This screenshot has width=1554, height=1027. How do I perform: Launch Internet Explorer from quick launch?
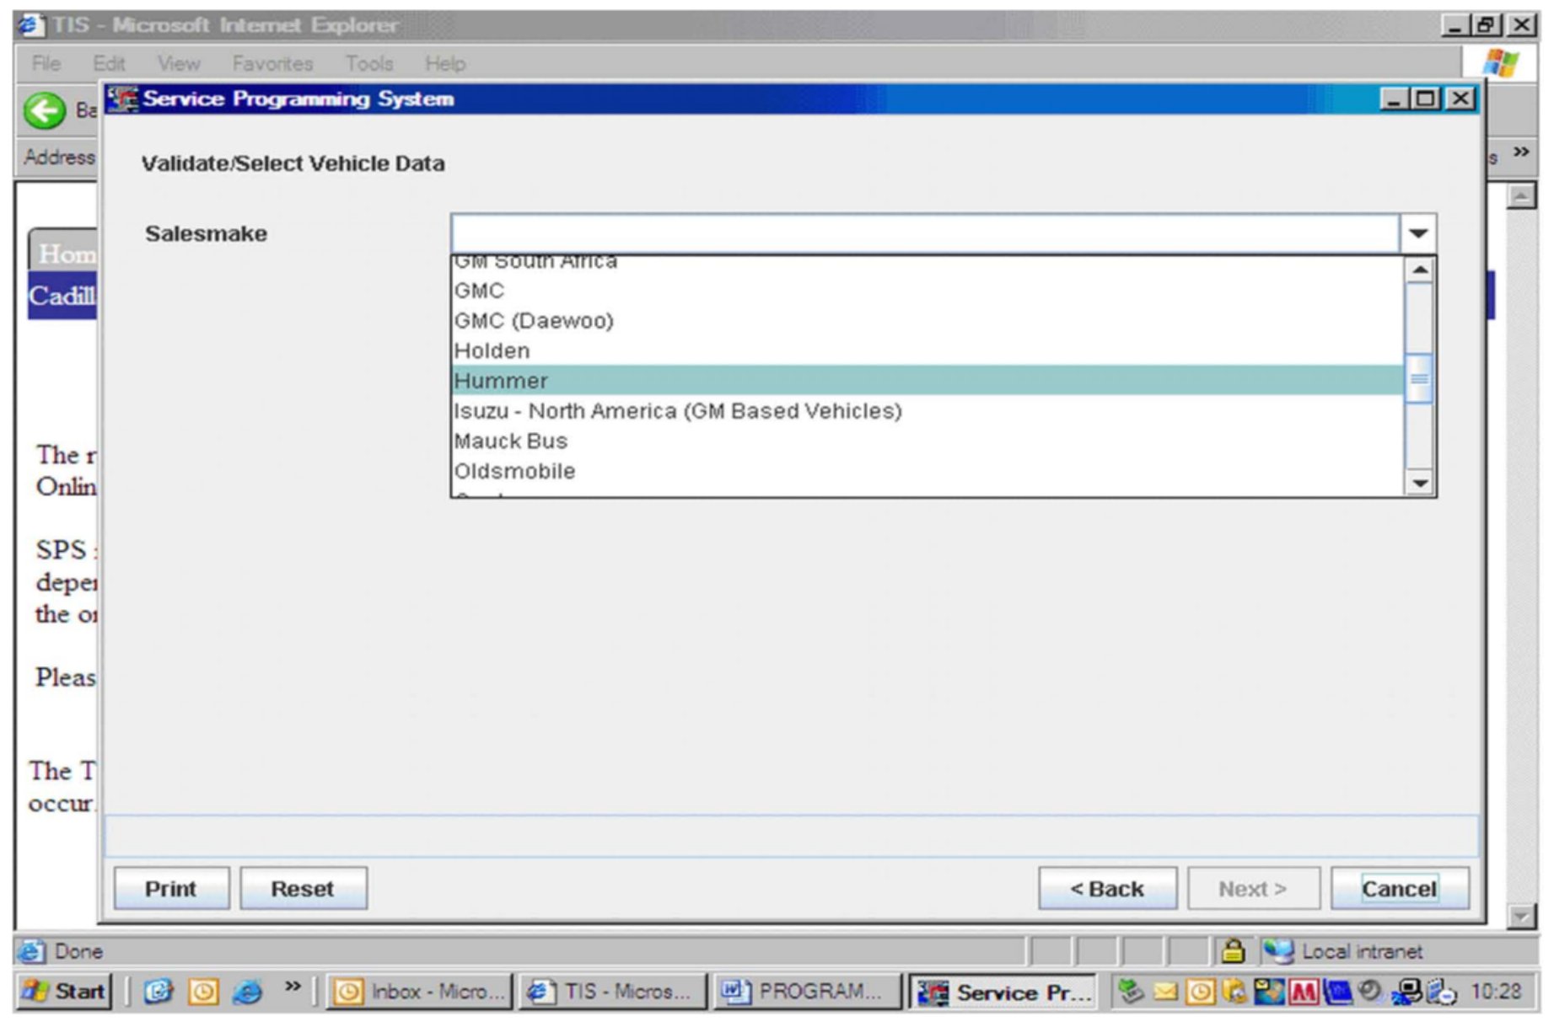pyautogui.click(x=247, y=992)
